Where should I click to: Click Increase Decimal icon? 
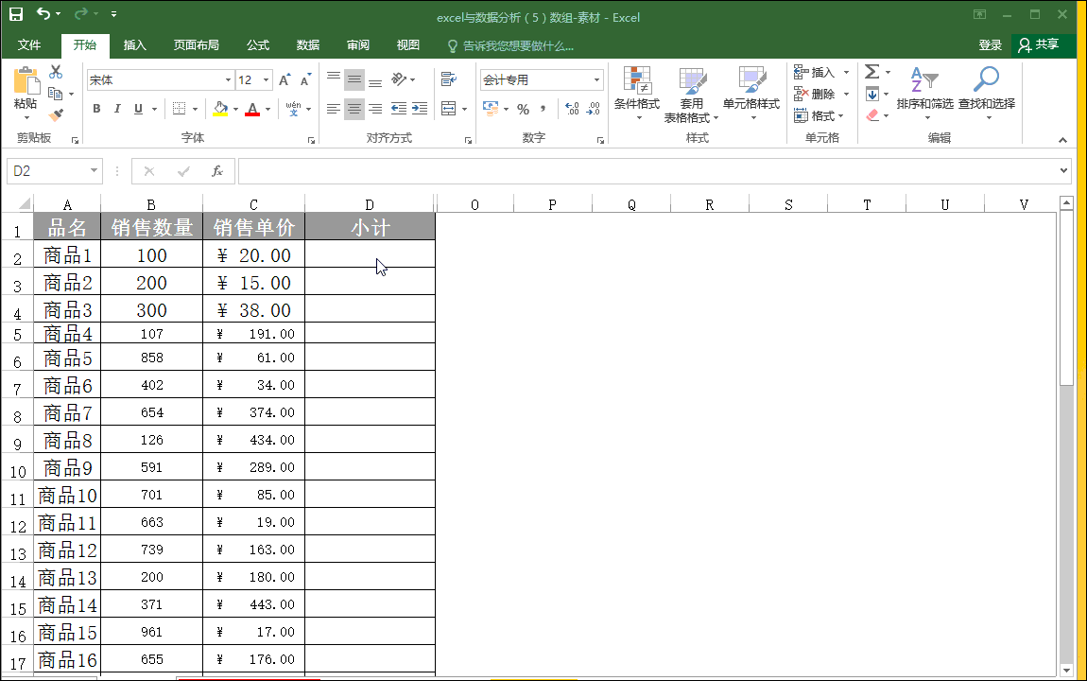tap(572, 109)
